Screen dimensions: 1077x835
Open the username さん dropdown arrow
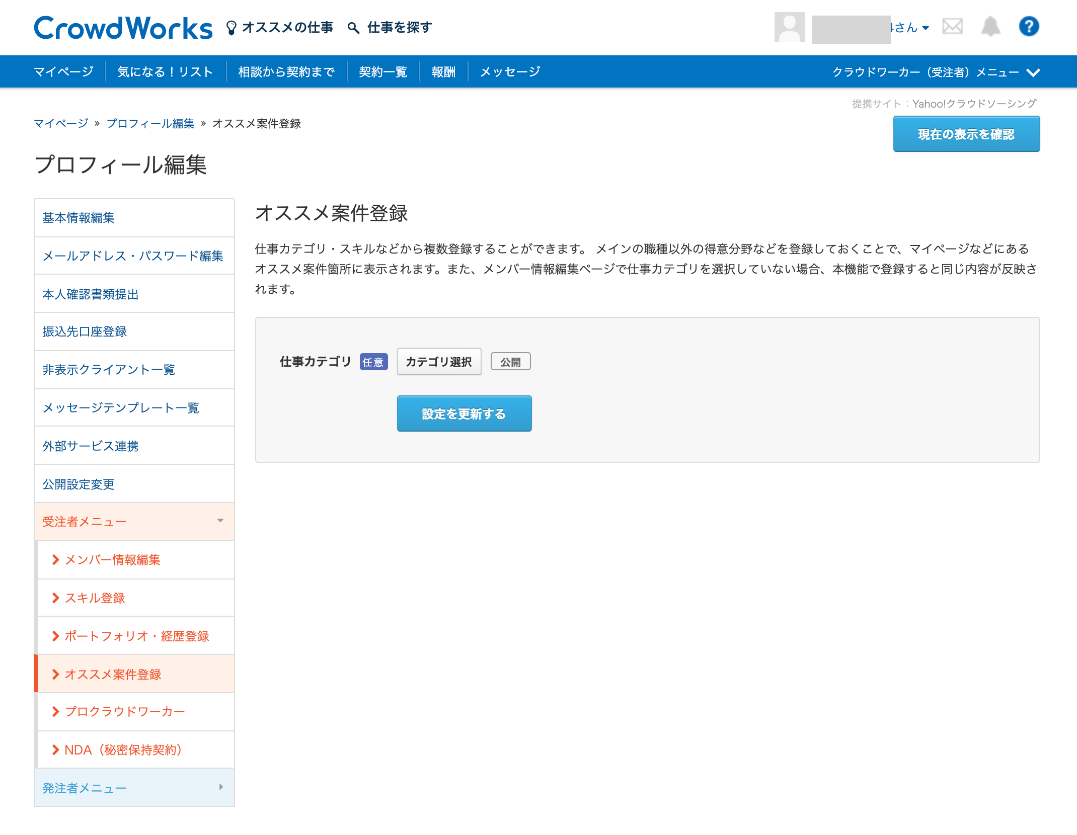pos(926,28)
